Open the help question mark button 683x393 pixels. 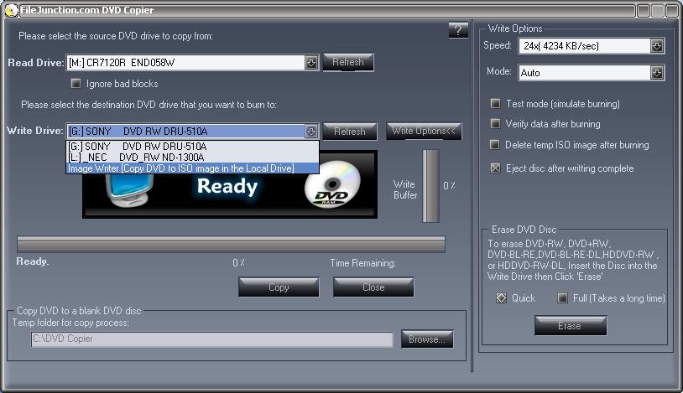click(458, 30)
